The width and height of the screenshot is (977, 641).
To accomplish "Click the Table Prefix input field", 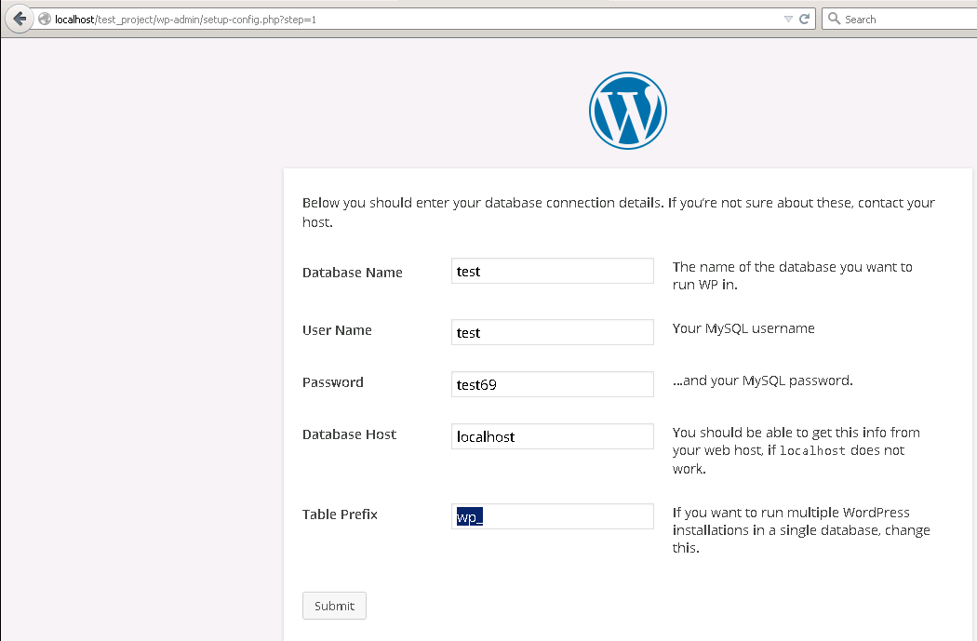I will tap(553, 516).
